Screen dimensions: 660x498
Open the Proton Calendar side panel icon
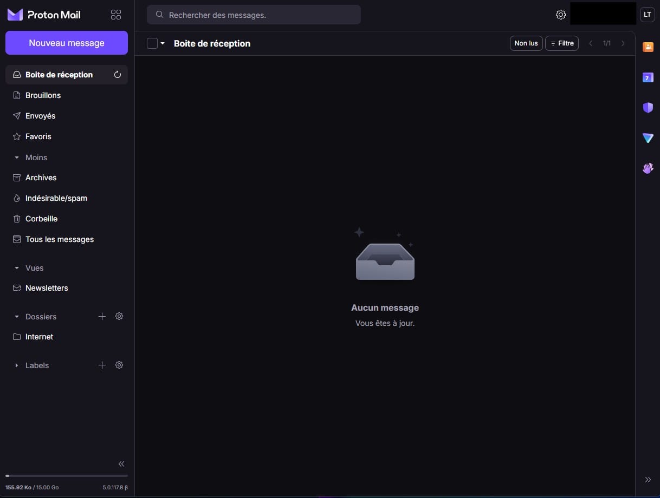tap(648, 77)
